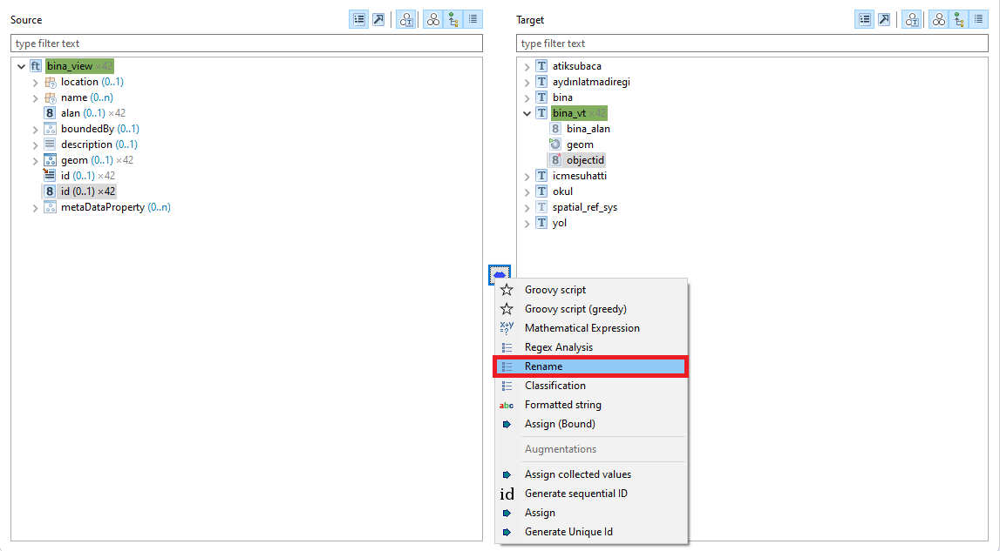Viewport: 1000px width, 551px height.
Task: Expand the location property in Source
Action: click(36, 82)
